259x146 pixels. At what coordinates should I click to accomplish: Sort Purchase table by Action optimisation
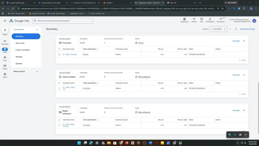pos(91,49)
